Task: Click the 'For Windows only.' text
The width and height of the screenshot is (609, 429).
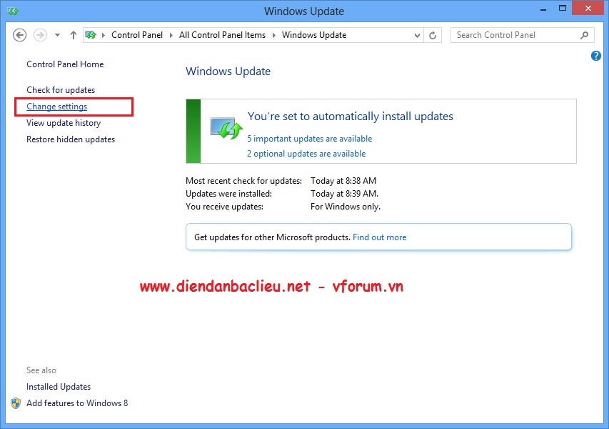Action: point(346,207)
